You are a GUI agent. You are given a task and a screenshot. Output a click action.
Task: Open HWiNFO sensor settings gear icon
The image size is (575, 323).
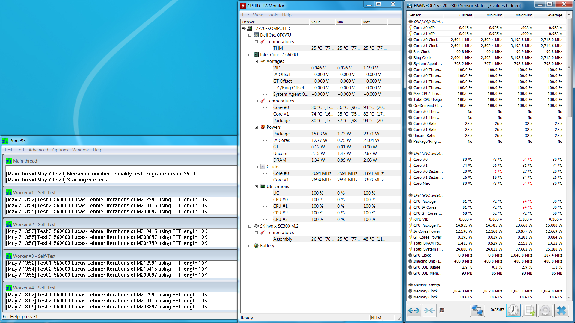[545, 310]
